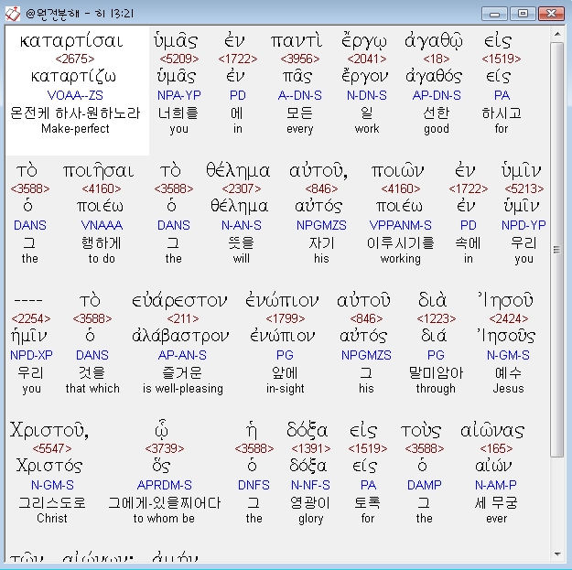Image resolution: width=572 pixels, height=570 pixels.
Task: Click Strong's number <165>
Action: point(496,448)
